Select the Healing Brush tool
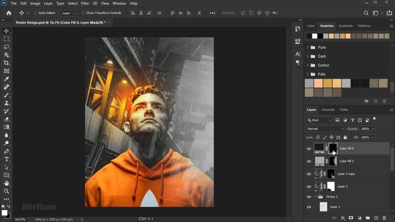 click(x=7, y=87)
